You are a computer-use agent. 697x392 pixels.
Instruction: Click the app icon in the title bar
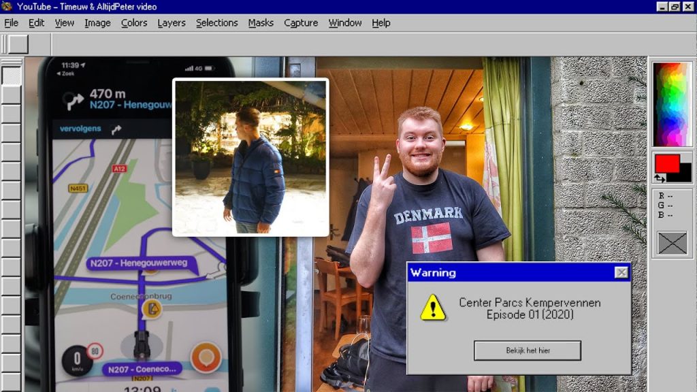pos(8,7)
